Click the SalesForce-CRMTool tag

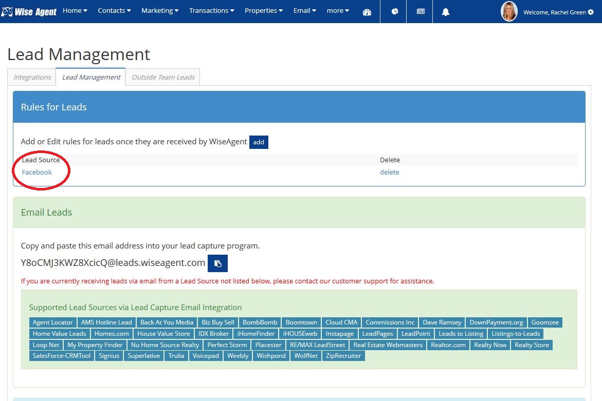(x=61, y=356)
